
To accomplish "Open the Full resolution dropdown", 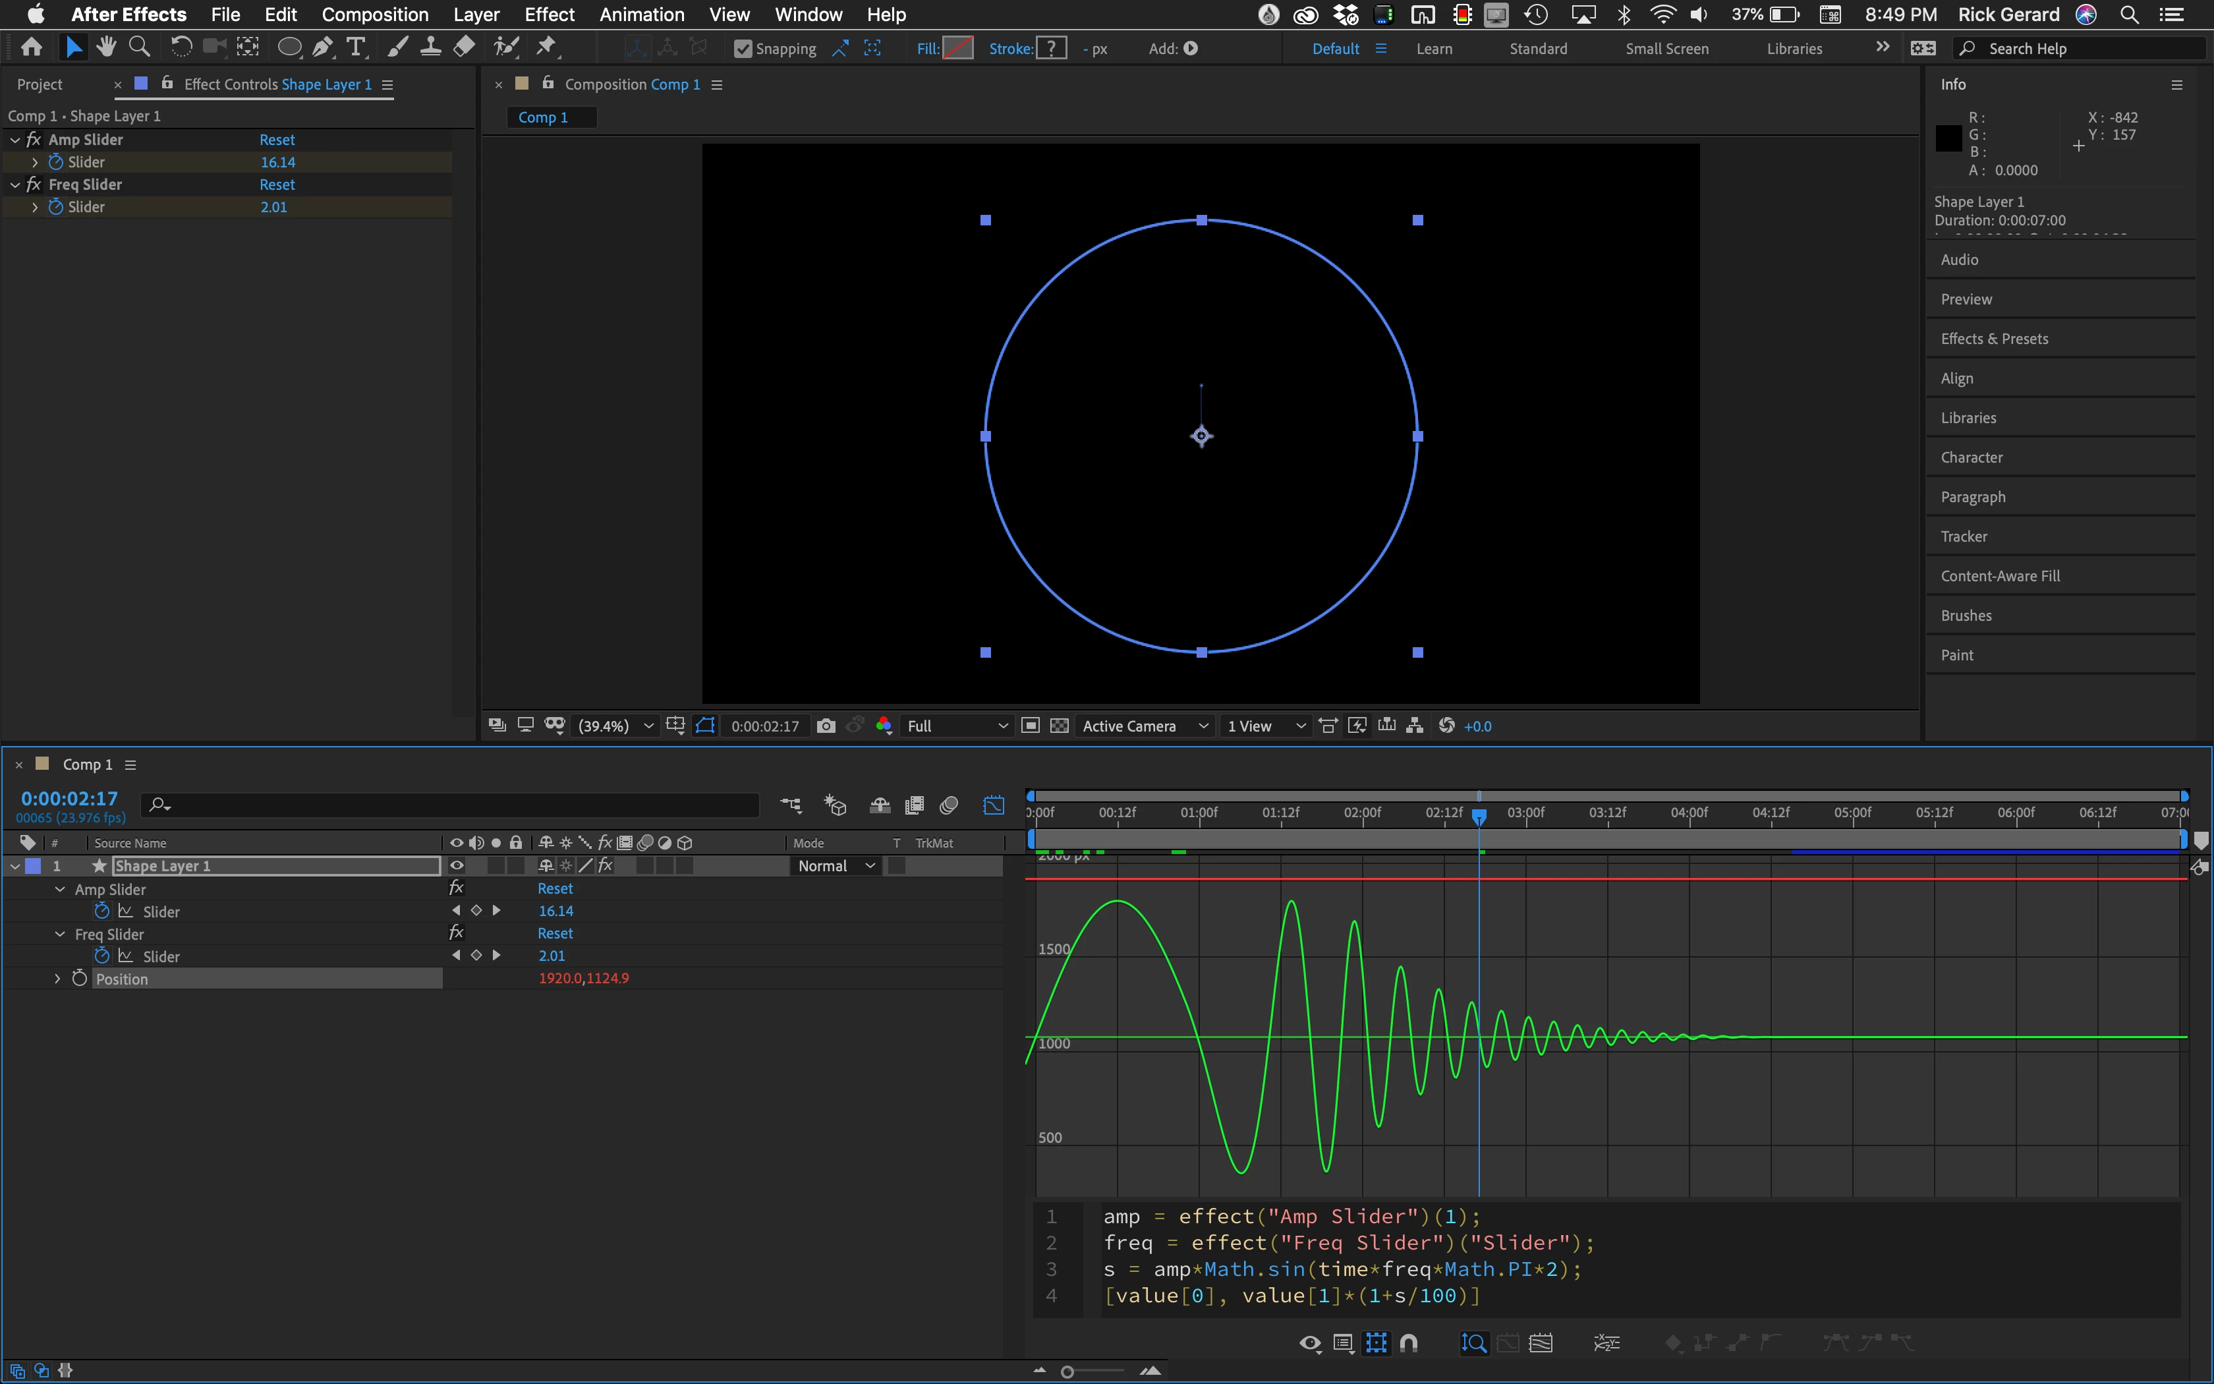I will coord(956,726).
